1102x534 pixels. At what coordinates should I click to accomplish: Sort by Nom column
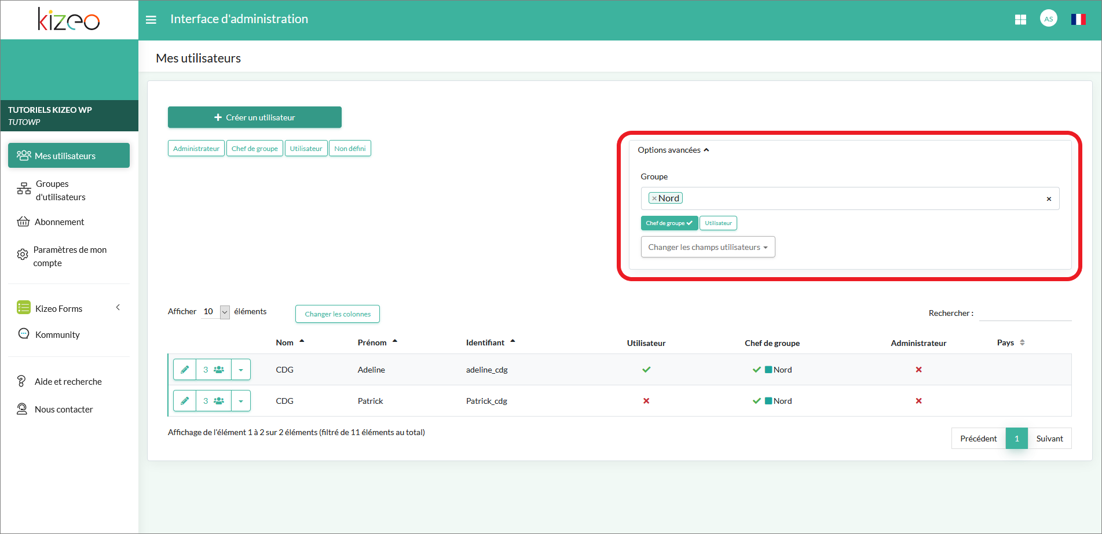coord(290,343)
